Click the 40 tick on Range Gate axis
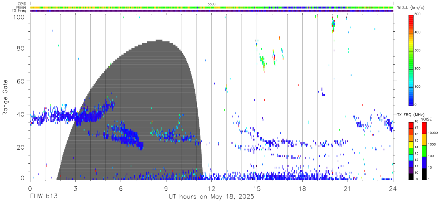Image resolution: width=442 pixels, height=204 pixels. pos(21,114)
